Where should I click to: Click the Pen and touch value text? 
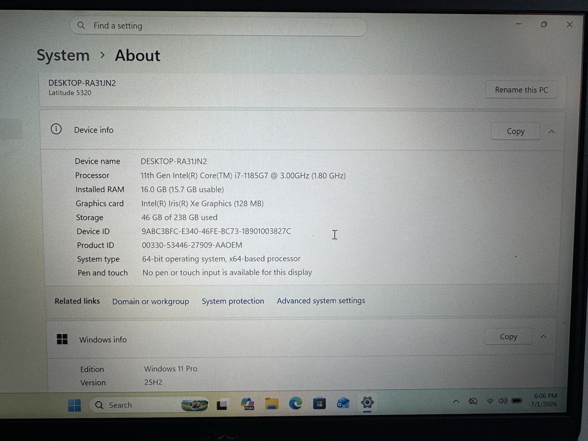(x=227, y=272)
